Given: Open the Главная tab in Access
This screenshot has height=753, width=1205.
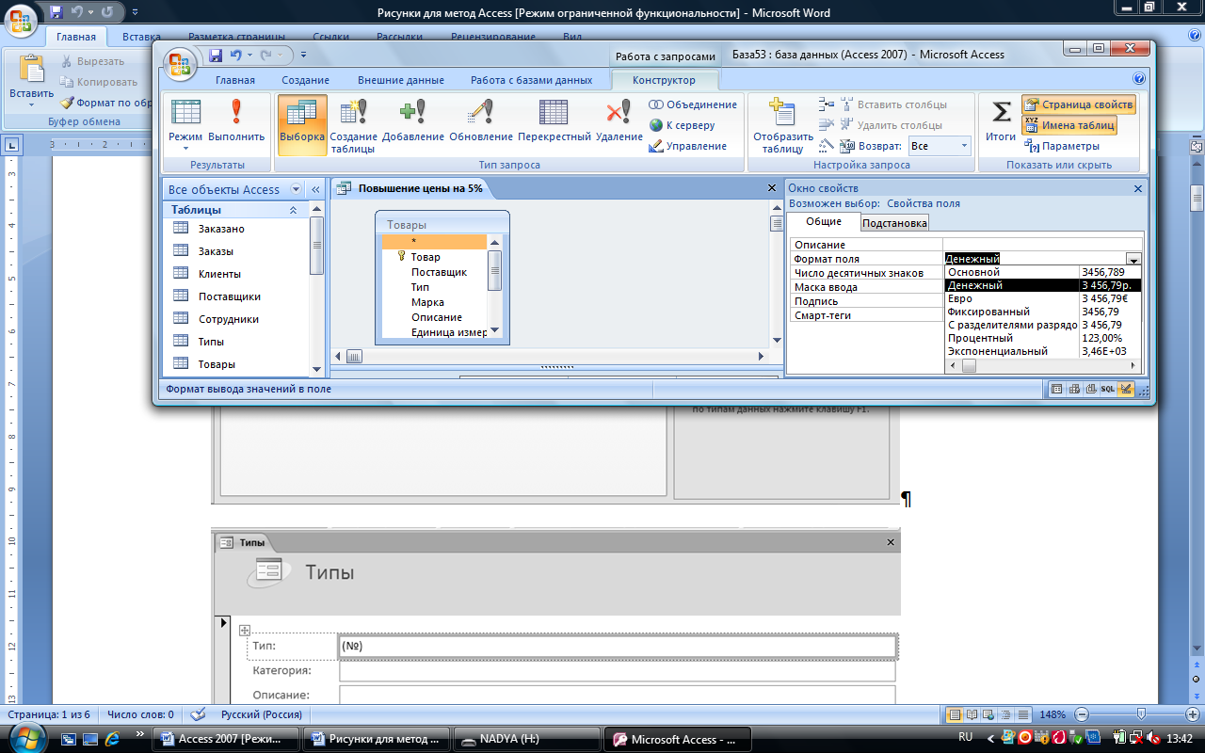Looking at the screenshot, I should [234, 80].
